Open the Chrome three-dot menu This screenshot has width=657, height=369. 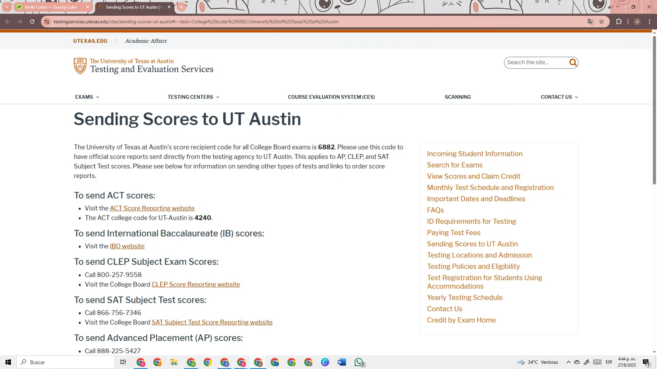(650, 21)
